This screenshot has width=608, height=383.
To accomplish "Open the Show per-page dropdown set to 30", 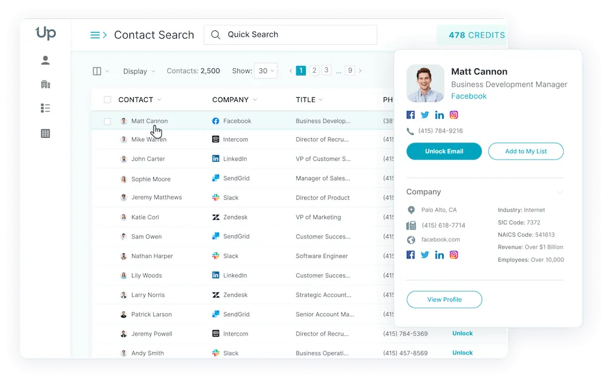I will tap(265, 70).
